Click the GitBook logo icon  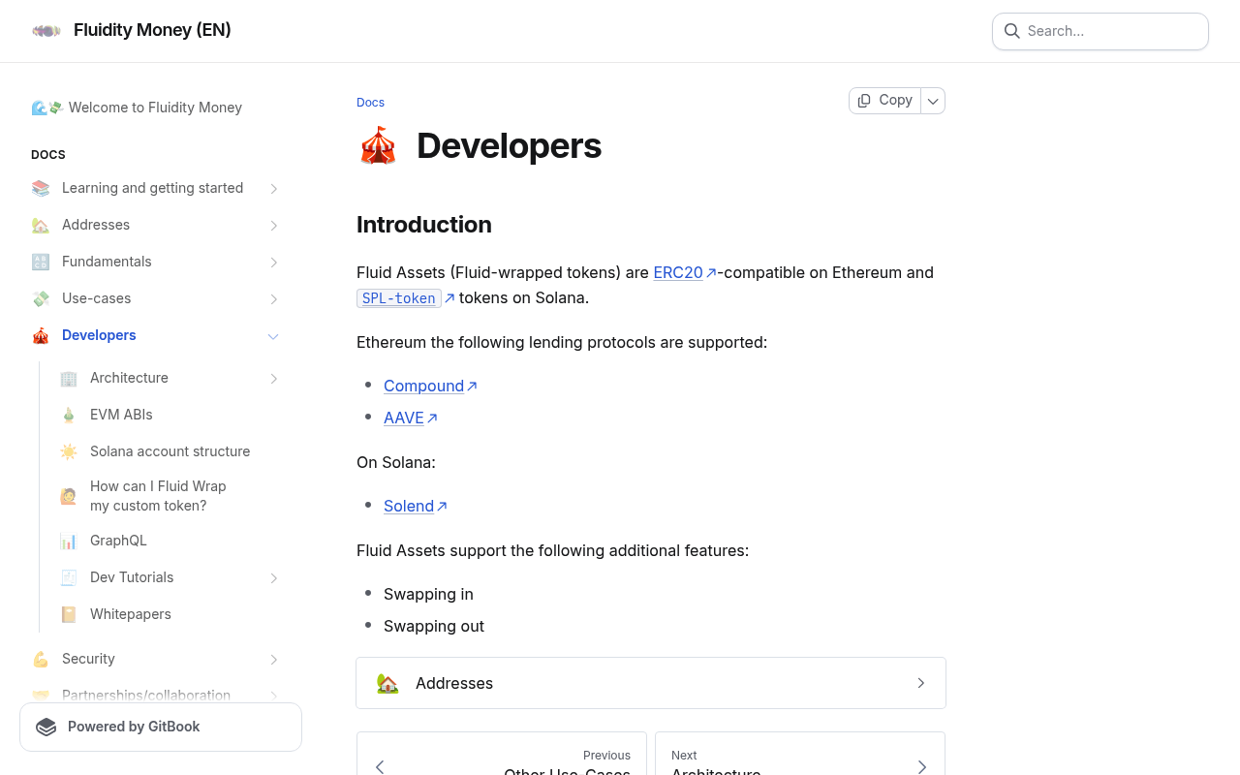46,727
